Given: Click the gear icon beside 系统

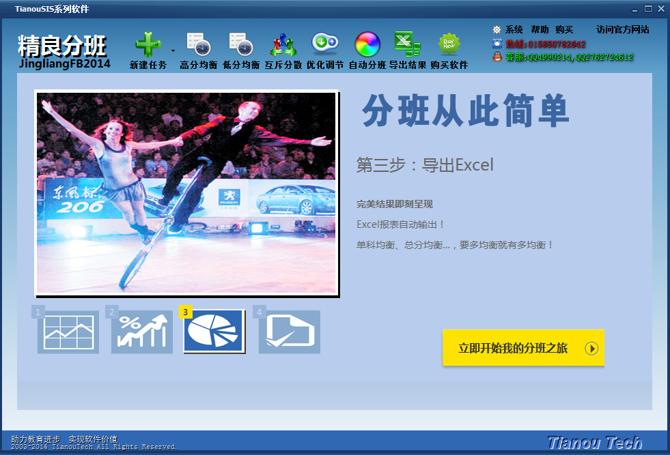Looking at the screenshot, I should 497,29.
